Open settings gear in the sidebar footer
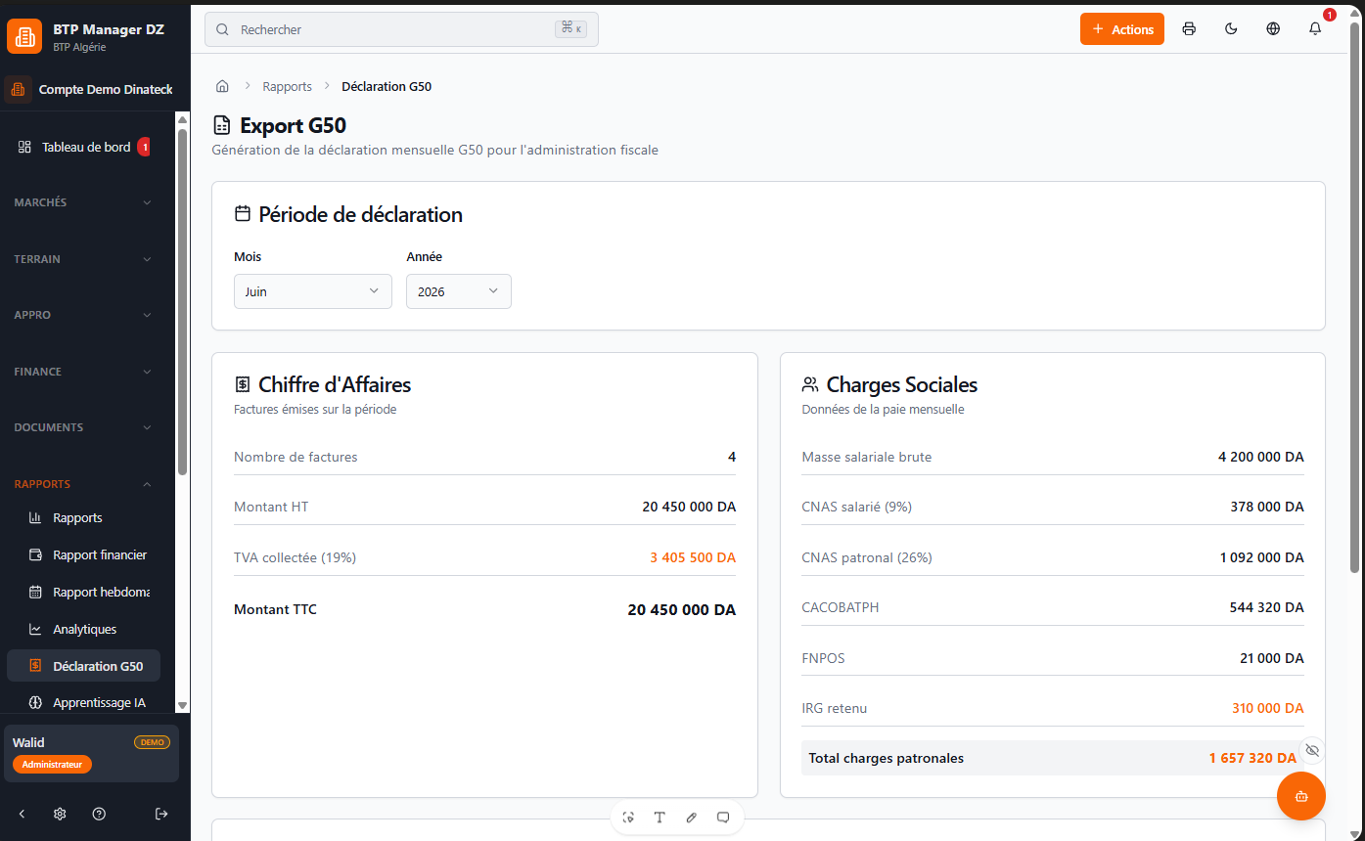 pos(60,814)
